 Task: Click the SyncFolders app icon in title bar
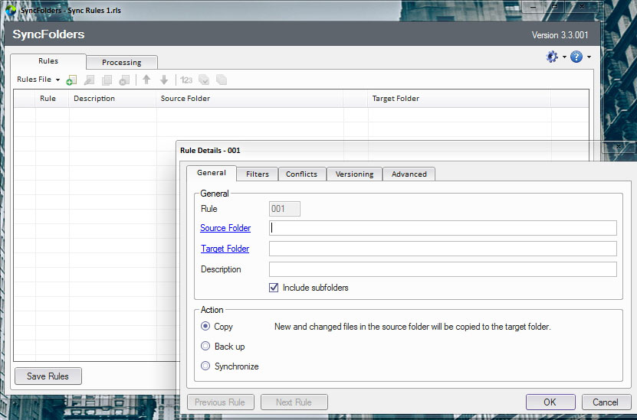11,10
